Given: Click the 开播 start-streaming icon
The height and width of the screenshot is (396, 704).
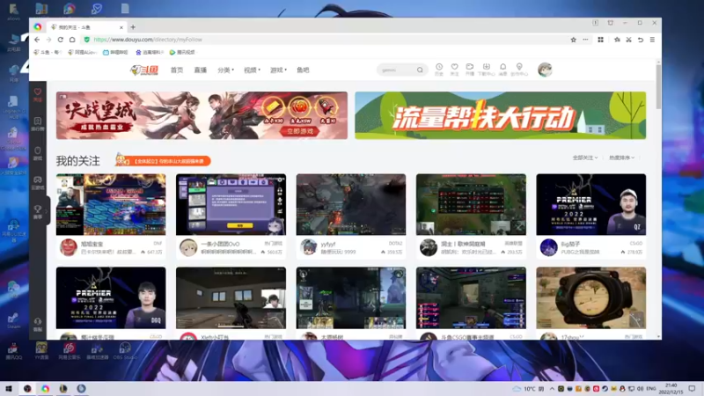Looking at the screenshot, I should pos(470,70).
